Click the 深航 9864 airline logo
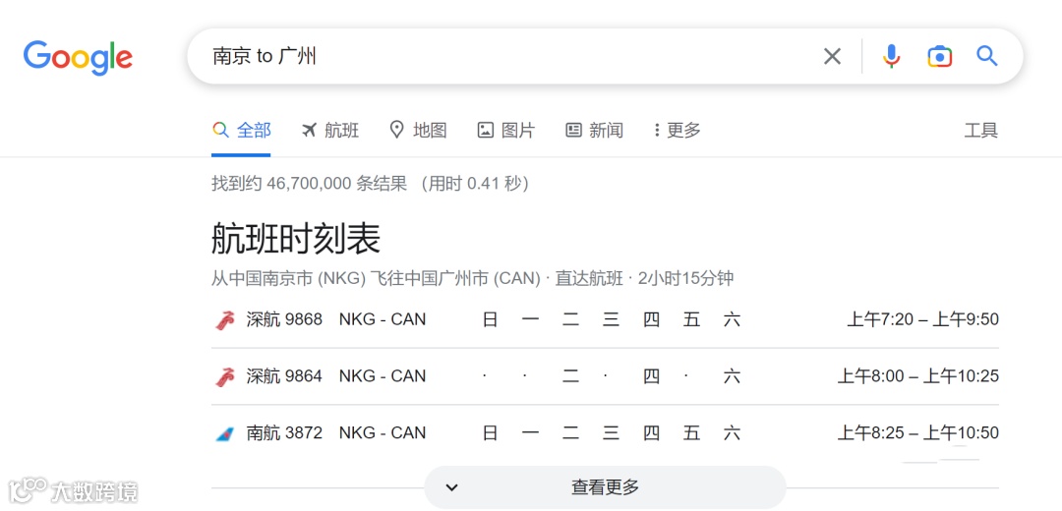The height and width of the screenshot is (511, 1062). pyautogui.click(x=224, y=376)
